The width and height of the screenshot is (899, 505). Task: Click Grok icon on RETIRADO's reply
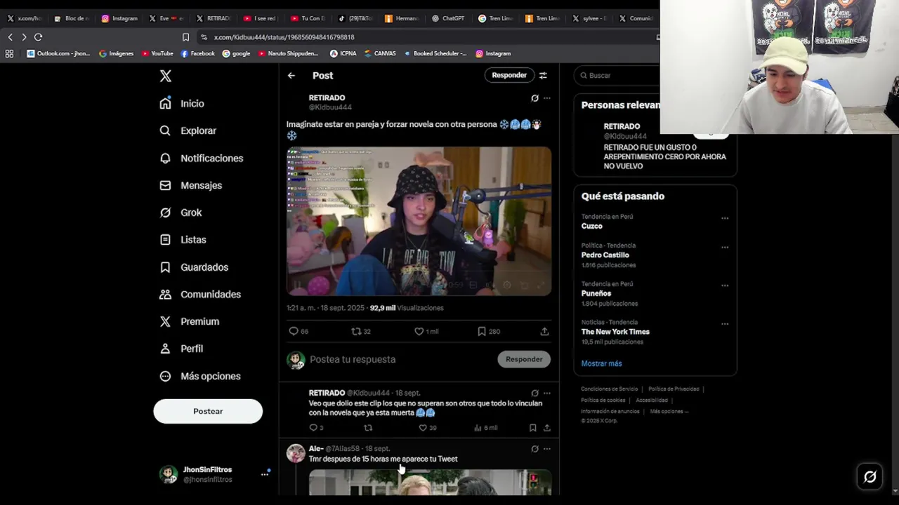(x=534, y=393)
